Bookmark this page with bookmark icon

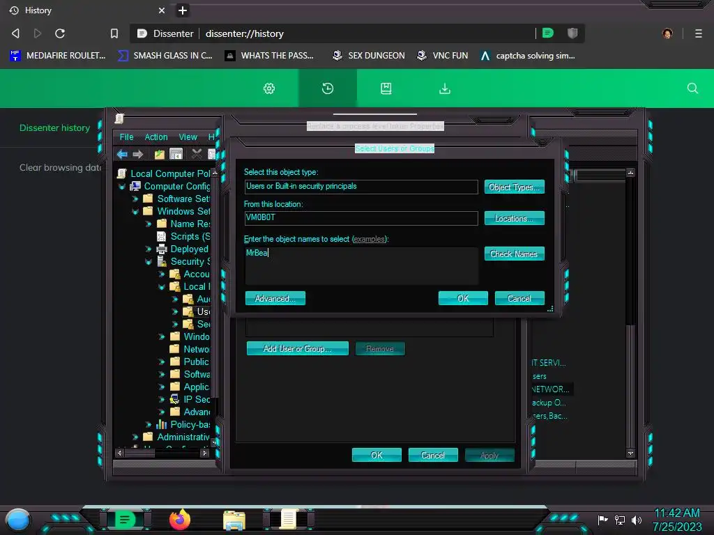114,33
